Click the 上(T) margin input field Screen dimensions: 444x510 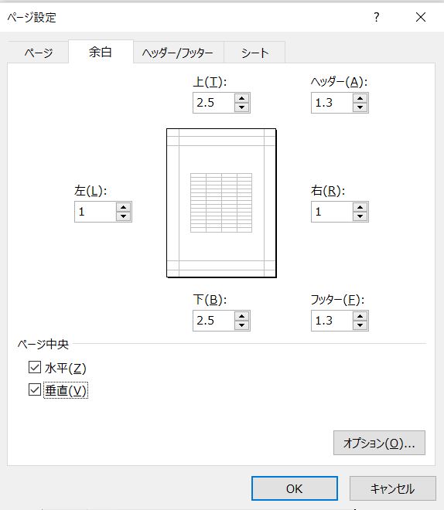(213, 103)
